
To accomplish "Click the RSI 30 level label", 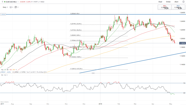I will pos(184,93).
